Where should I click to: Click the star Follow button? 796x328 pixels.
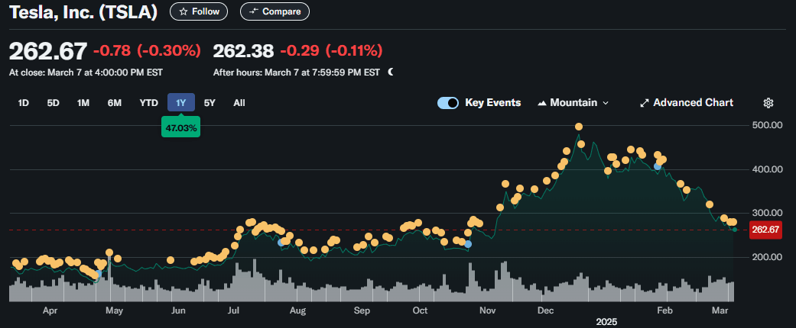199,11
